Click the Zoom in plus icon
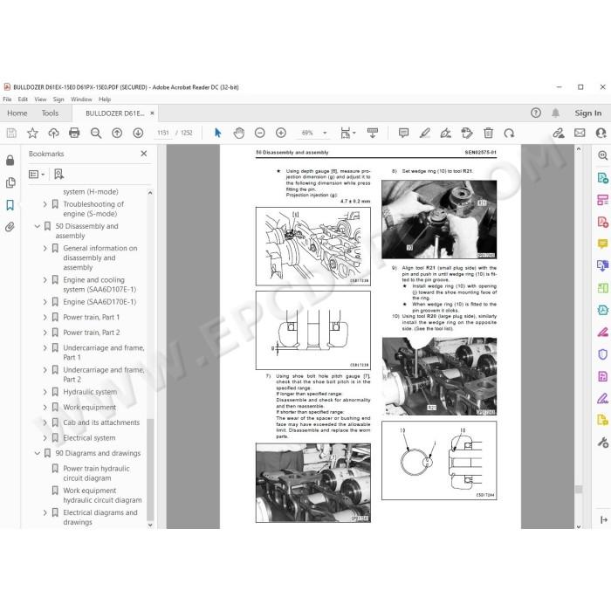611x611 pixels. (280, 133)
